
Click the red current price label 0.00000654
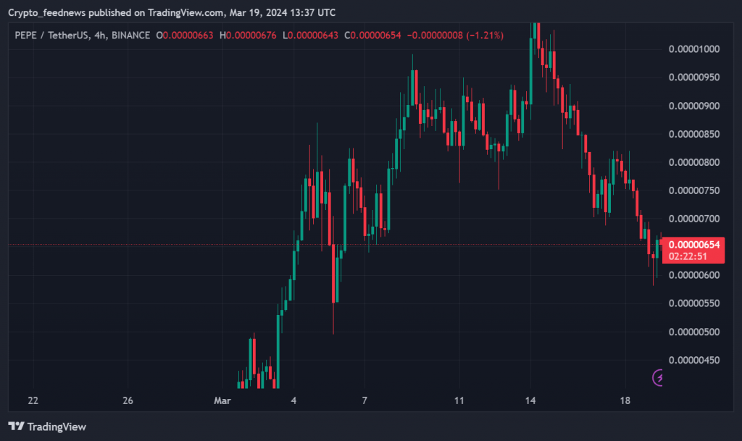693,245
